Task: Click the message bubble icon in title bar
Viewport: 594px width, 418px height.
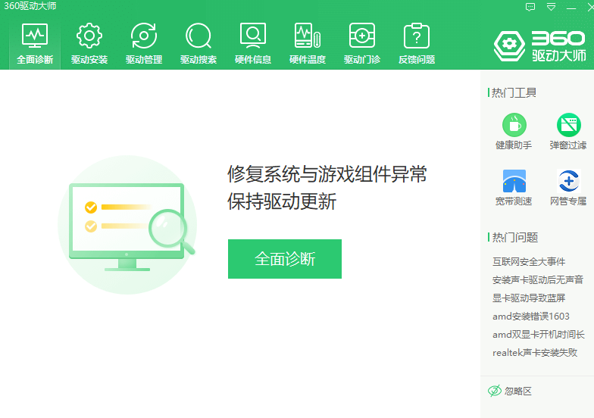Action: [x=530, y=7]
